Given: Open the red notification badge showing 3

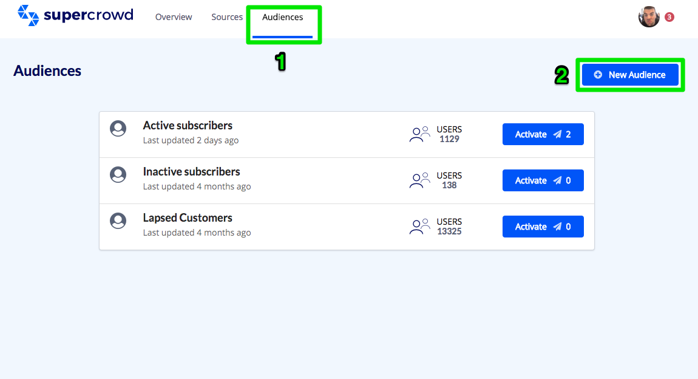Looking at the screenshot, I should [669, 17].
